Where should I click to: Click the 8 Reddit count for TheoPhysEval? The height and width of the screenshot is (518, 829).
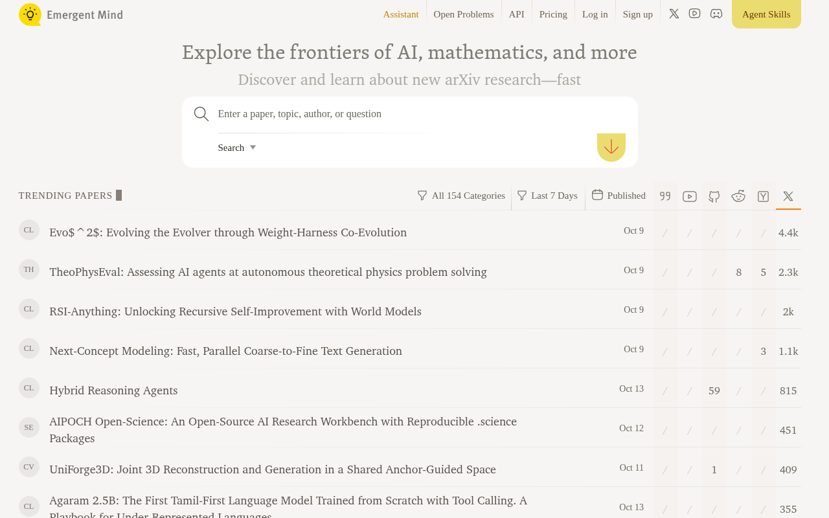pyautogui.click(x=738, y=272)
